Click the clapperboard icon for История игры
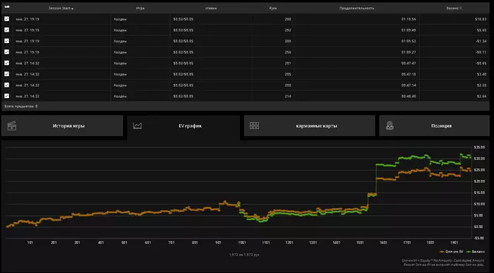 coord(12,126)
